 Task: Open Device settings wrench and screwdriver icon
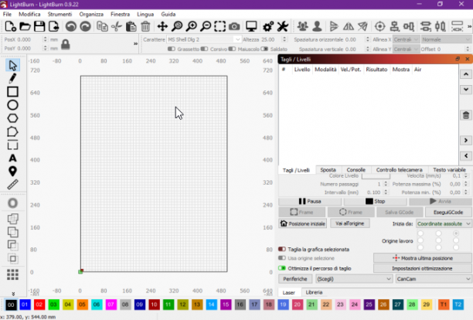(x=283, y=26)
